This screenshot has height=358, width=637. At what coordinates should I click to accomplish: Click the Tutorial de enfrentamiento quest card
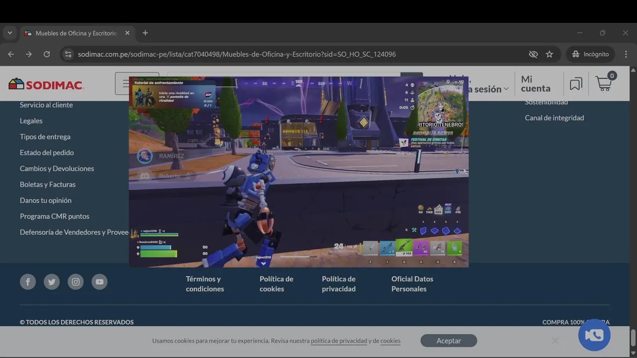click(x=174, y=94)
